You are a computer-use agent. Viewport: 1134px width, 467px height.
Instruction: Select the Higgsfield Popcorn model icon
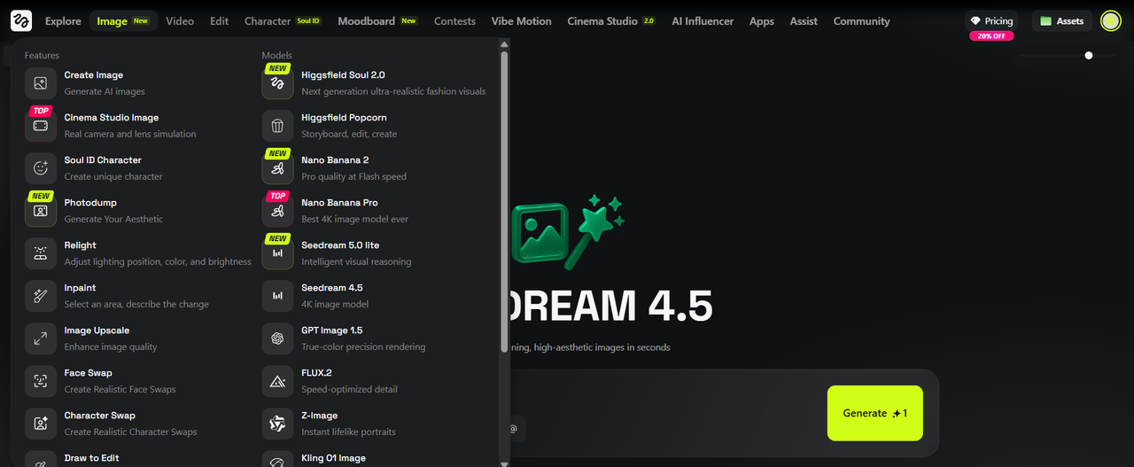pyautogui.click(x=277, y=126)
